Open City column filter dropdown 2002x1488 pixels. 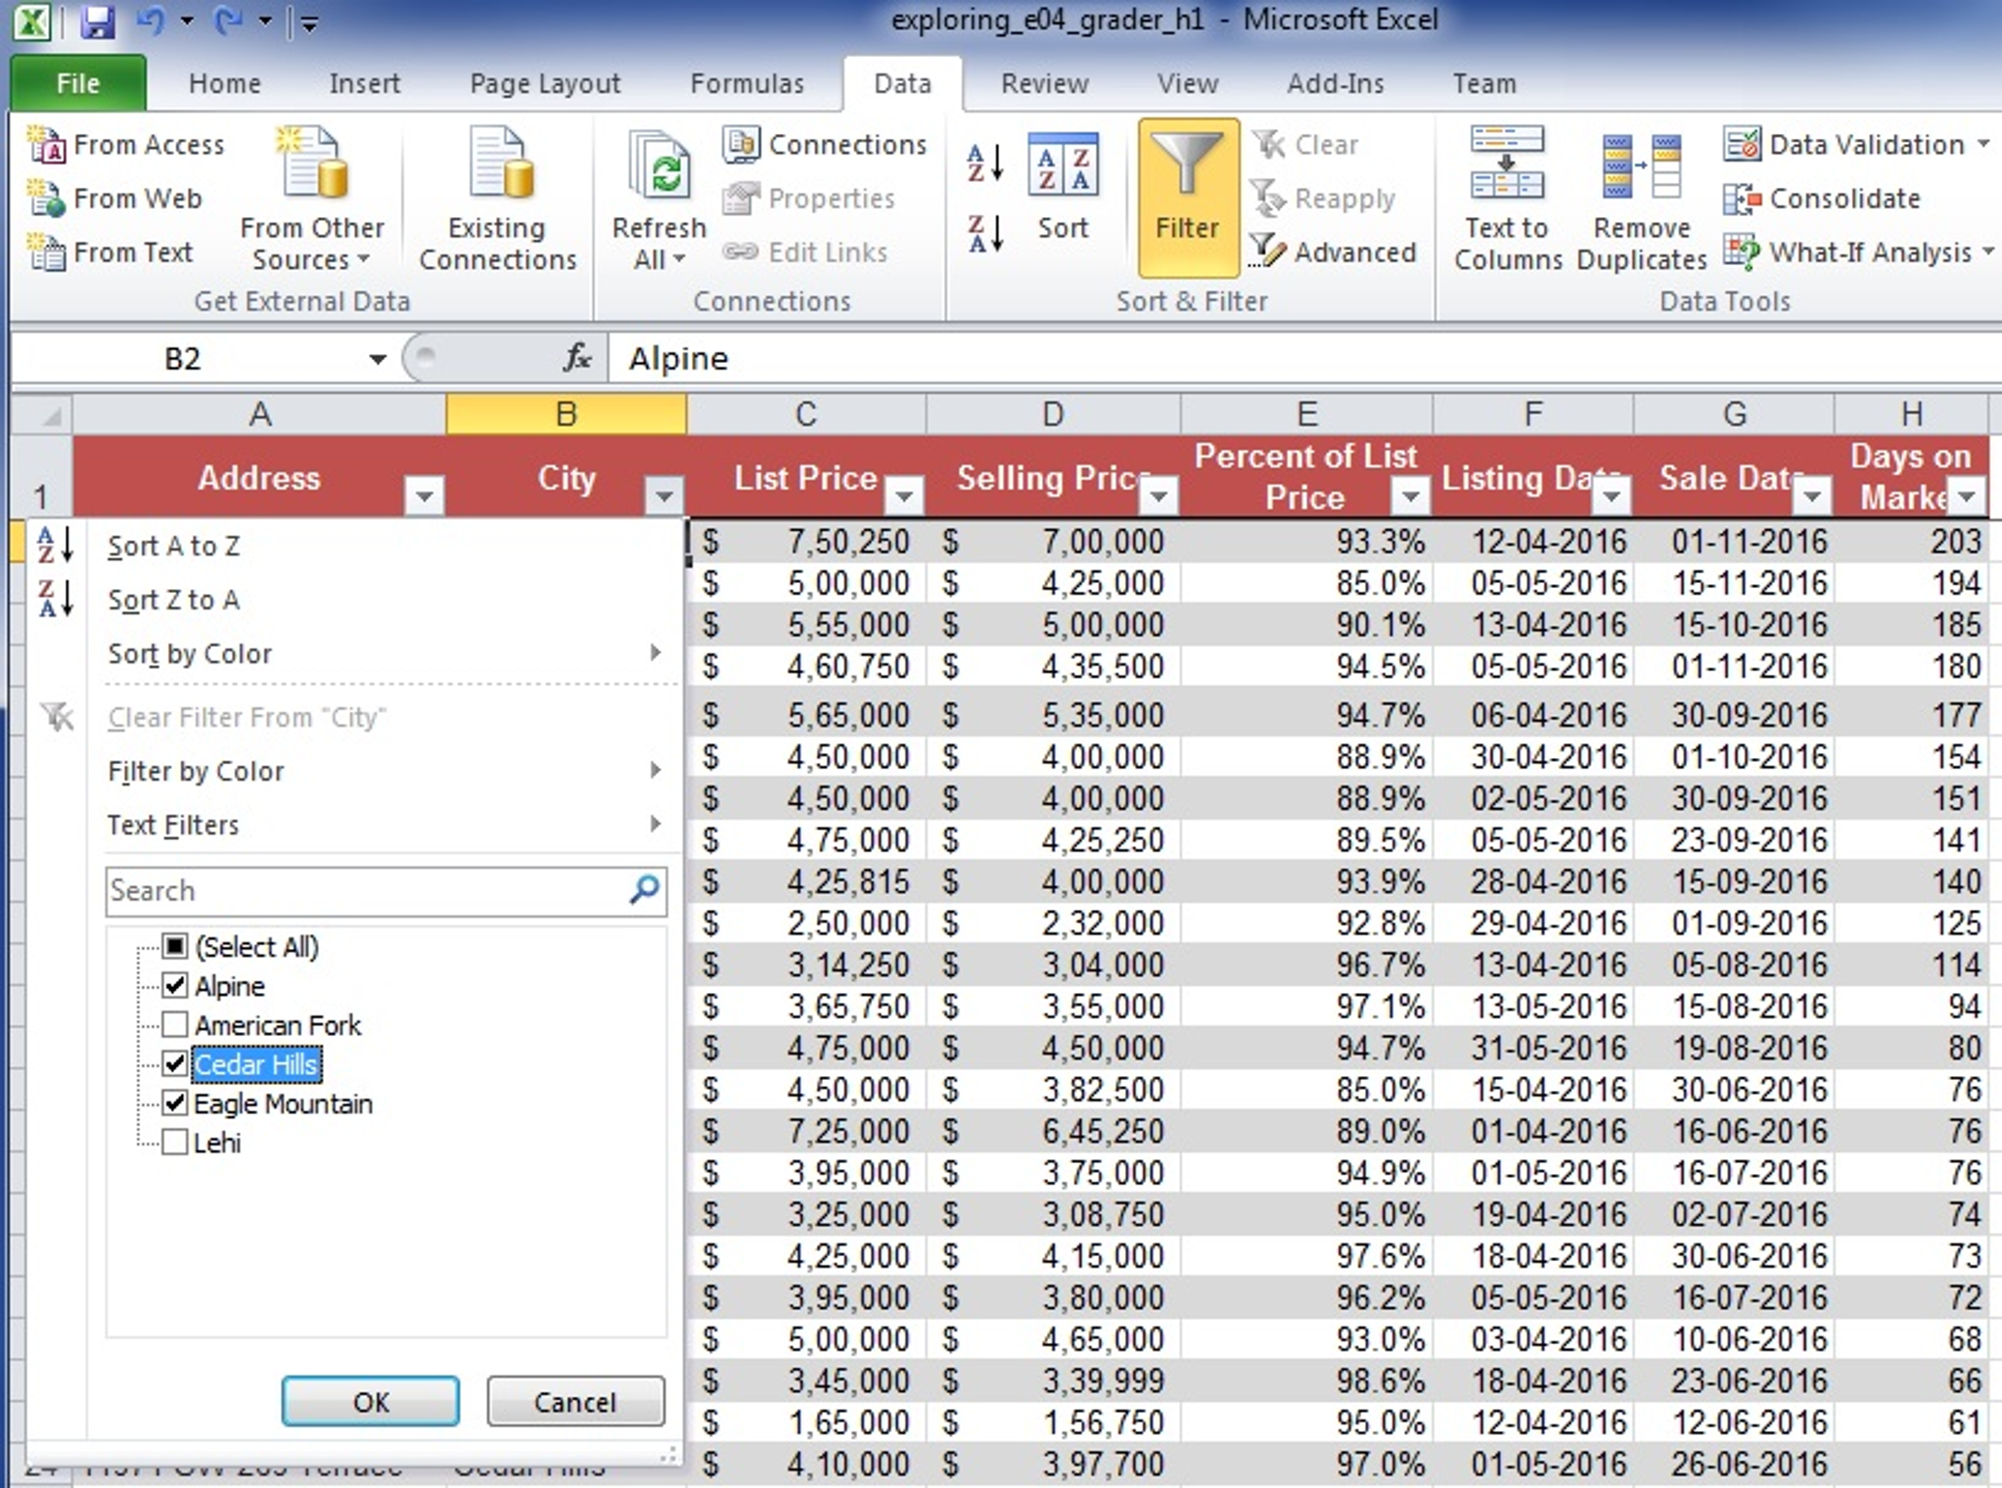click(x=664, y=496)
